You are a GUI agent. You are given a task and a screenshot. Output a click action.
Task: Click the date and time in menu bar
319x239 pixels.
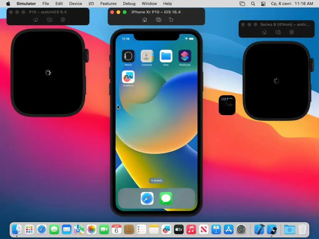292,4
